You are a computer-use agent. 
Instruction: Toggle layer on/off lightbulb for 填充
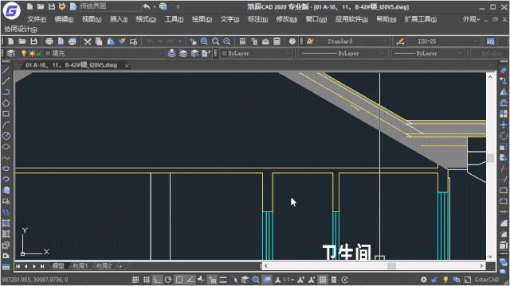tap(24, 53)
